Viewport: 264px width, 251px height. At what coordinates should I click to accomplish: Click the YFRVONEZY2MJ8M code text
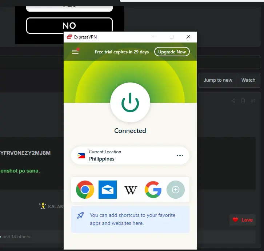pyautogui.click(x=25, y=153)
